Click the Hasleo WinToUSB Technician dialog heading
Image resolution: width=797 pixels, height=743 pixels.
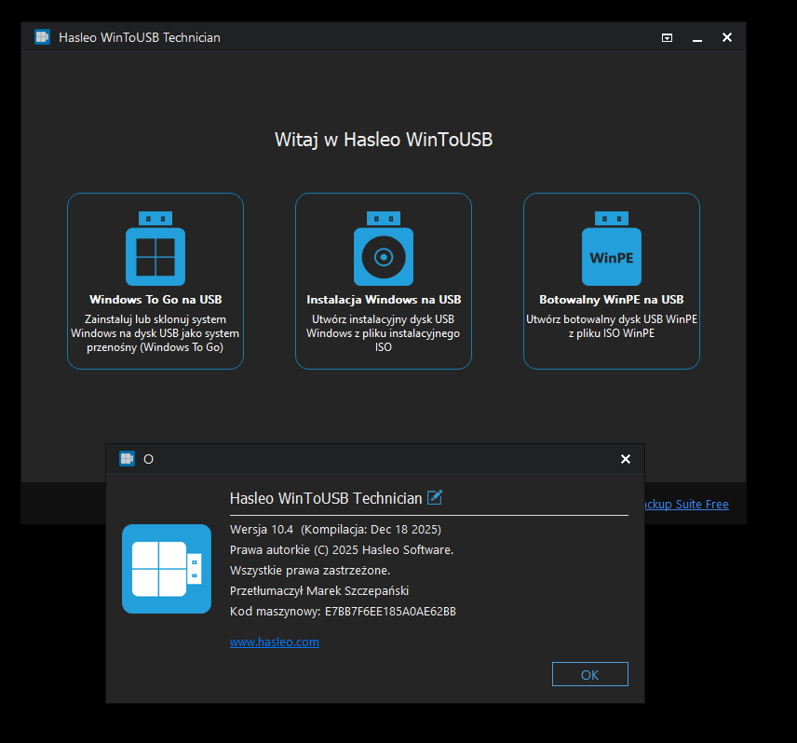(x=326, y=498)
